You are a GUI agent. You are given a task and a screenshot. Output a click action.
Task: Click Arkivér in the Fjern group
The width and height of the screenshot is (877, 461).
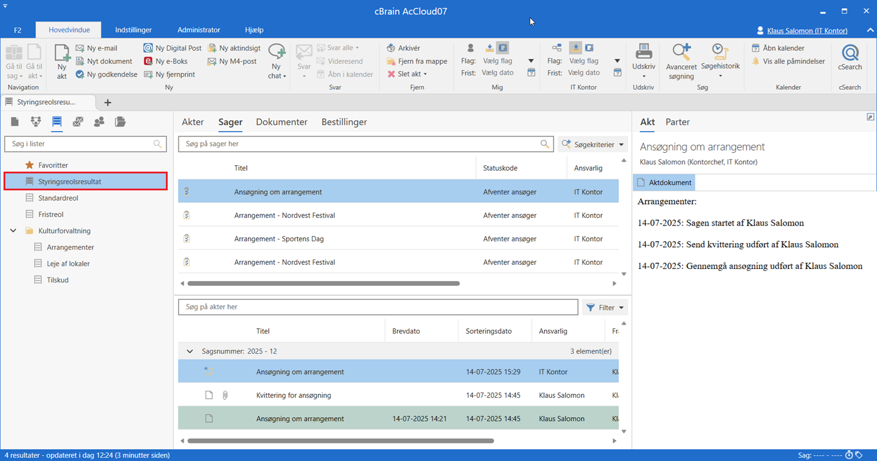(x=403, y=48)
